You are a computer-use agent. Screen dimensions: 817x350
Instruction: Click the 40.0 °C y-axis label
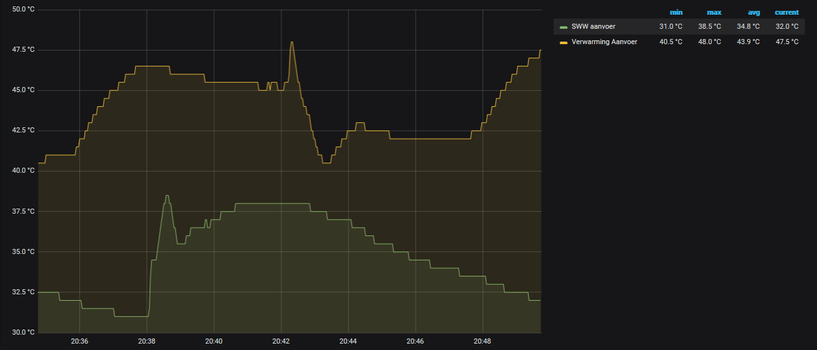point(23,171)
